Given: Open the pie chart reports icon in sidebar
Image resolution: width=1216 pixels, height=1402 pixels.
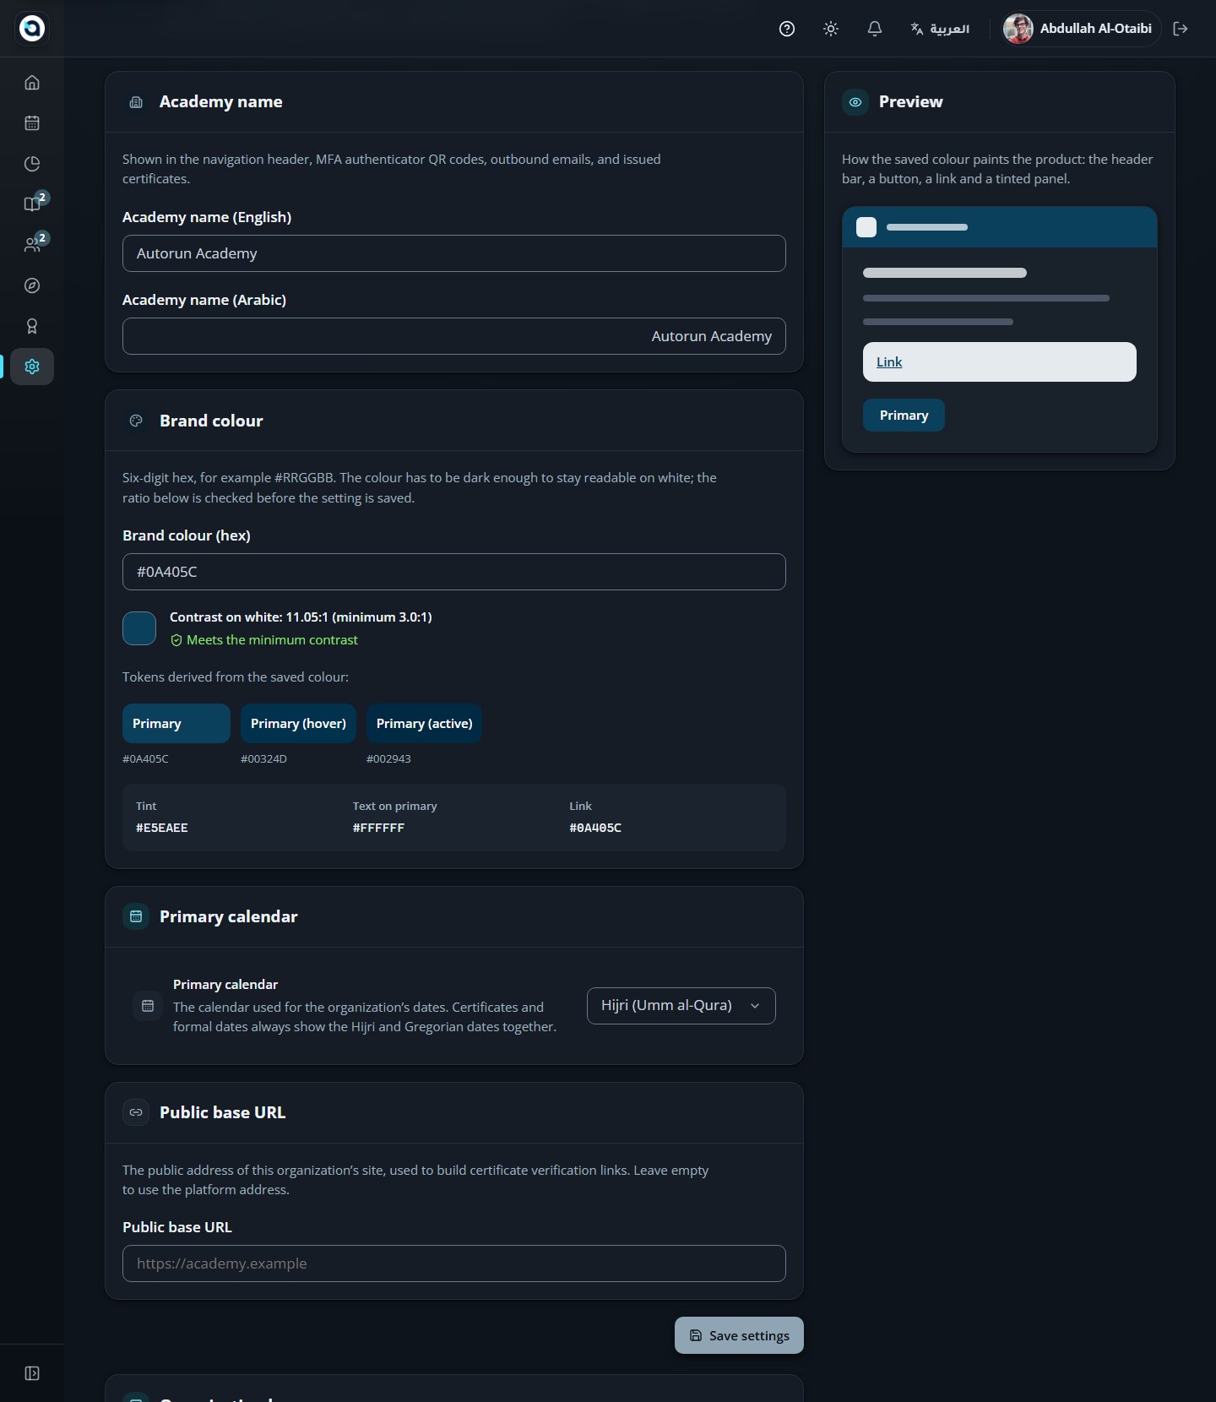Looking at the screenshot, I should tap(32, 164).
